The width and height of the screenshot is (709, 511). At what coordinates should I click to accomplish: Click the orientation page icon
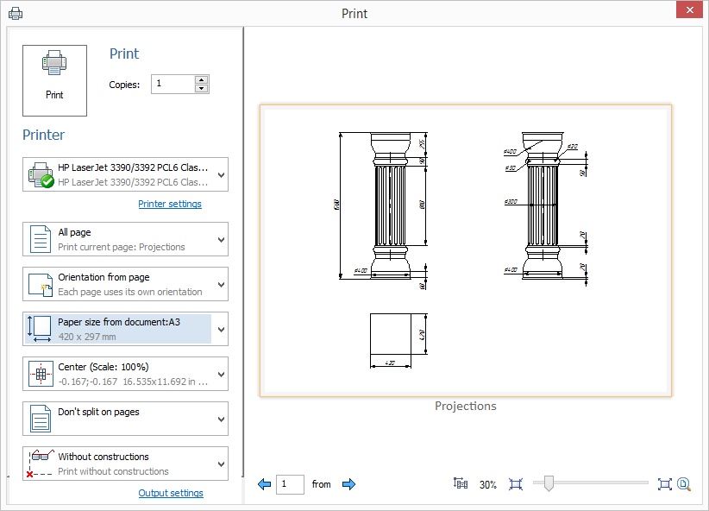(41, 285)
